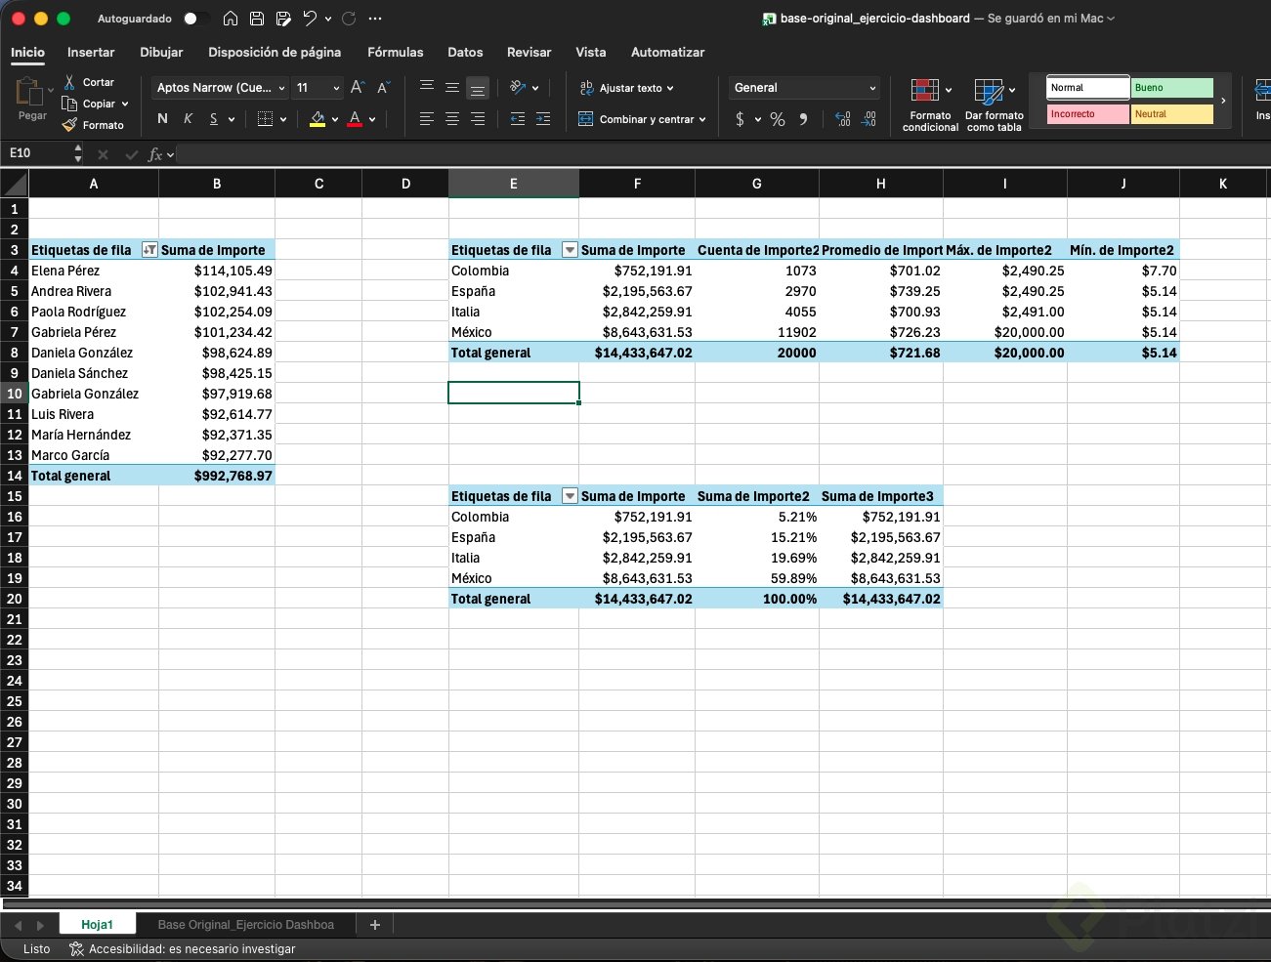Toggle bold with the N button
The width and height of the screenshot is (1271, 962).
(162, 119)
